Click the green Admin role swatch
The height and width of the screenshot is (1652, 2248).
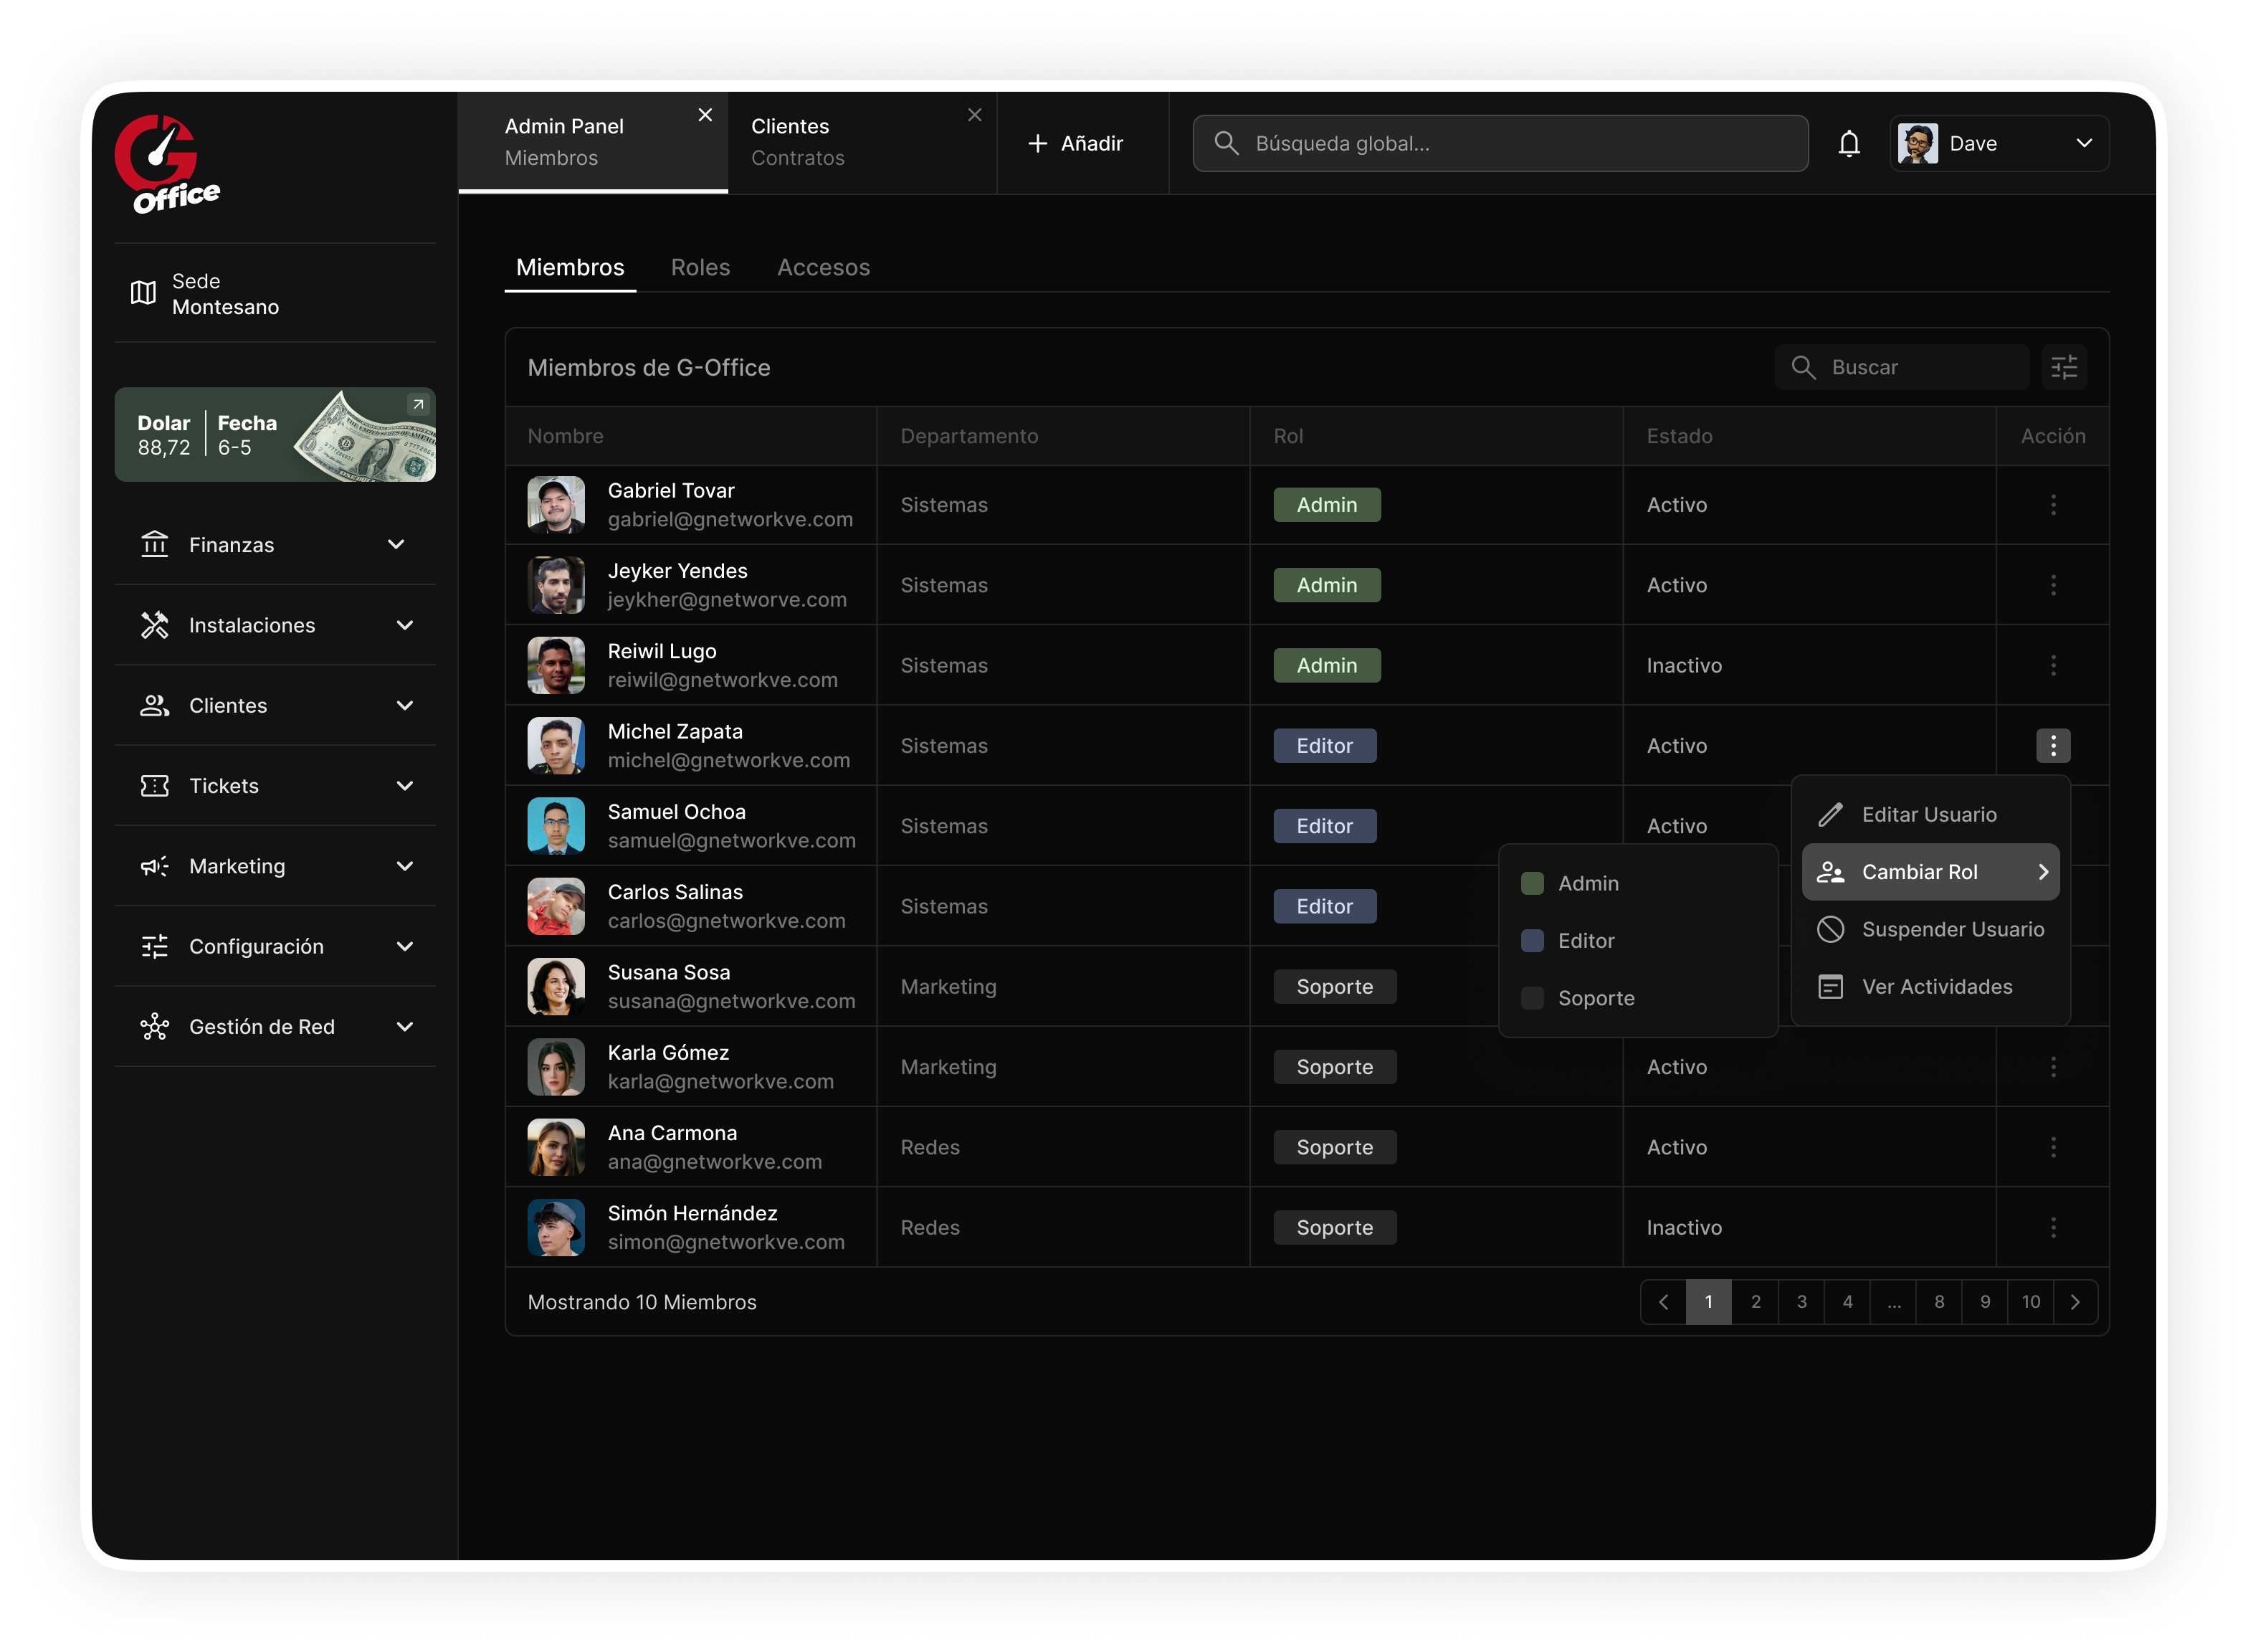click(x=1533, y=884)
